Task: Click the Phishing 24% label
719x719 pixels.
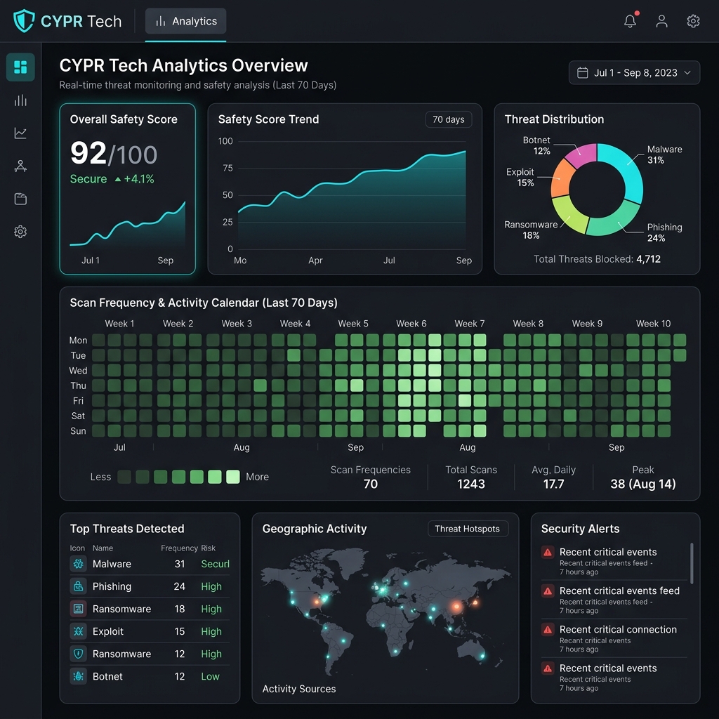Action: (x=664, y=232)
